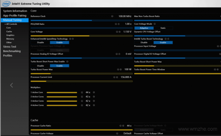Show info for Core Voltage Mode

pos(155,24)
